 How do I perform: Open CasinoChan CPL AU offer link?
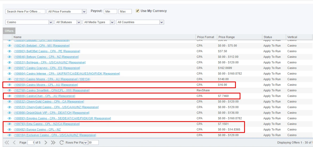[x=45, y=96]
